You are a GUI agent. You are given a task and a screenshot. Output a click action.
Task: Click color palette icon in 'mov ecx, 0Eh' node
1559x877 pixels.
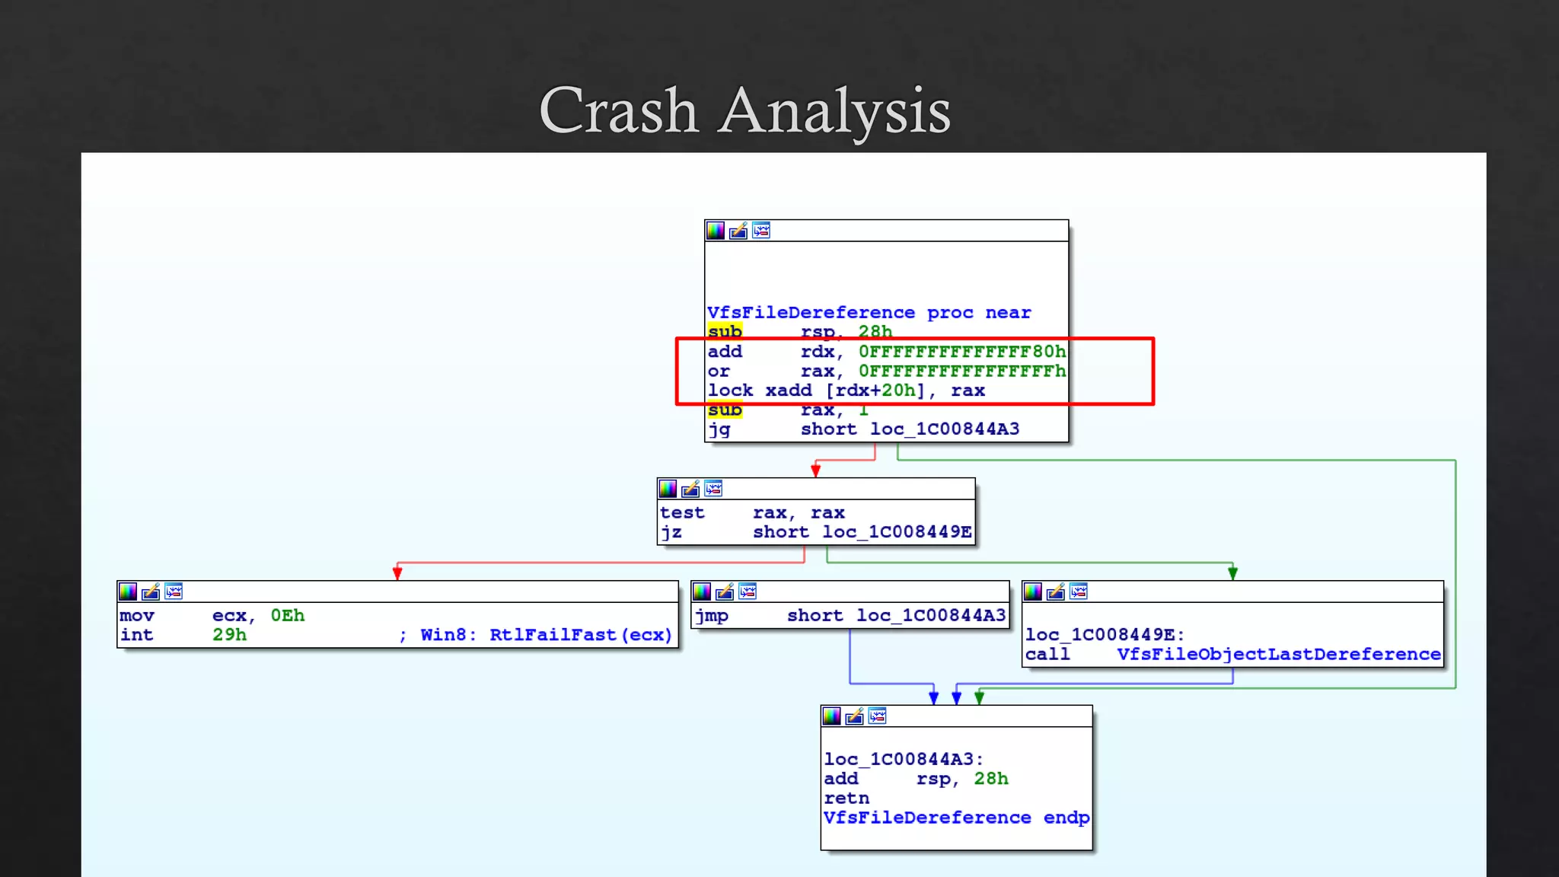(128, 592)
